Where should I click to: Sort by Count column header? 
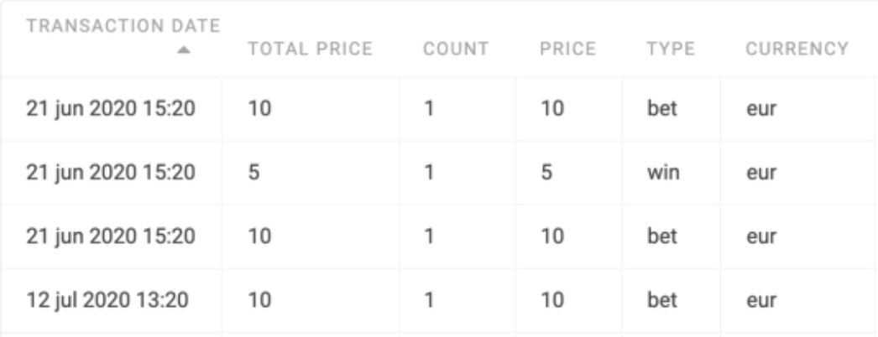point(456,49)
